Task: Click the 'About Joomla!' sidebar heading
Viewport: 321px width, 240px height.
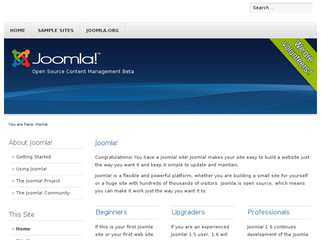Action: point(30,143)
